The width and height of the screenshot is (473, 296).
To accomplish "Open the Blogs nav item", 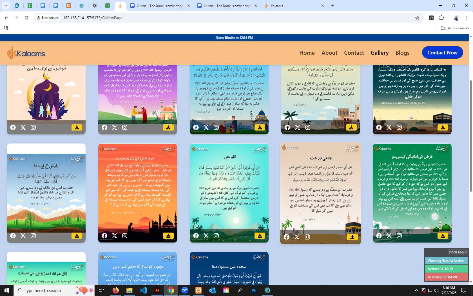I will [x=402, y=53].
